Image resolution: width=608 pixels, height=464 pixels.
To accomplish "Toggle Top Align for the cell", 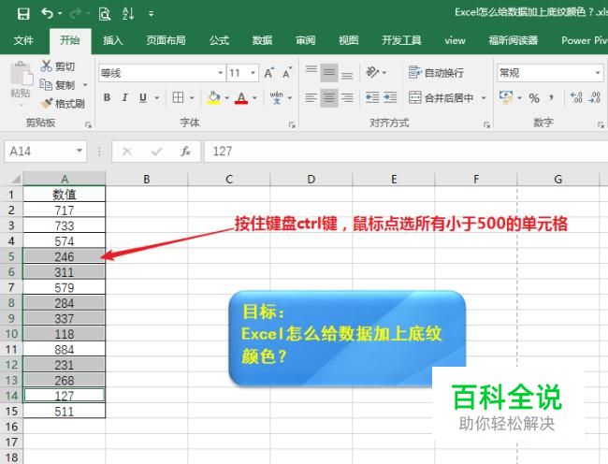I will pyautogui.click(x=311, y=72).
